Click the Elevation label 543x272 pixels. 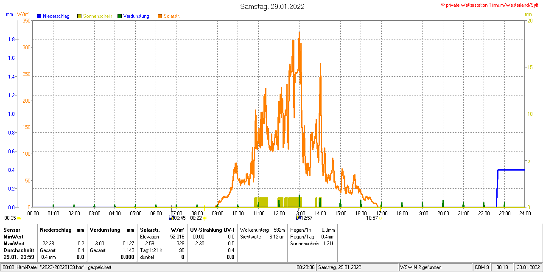pyautogui.click(x=149, y=237)
